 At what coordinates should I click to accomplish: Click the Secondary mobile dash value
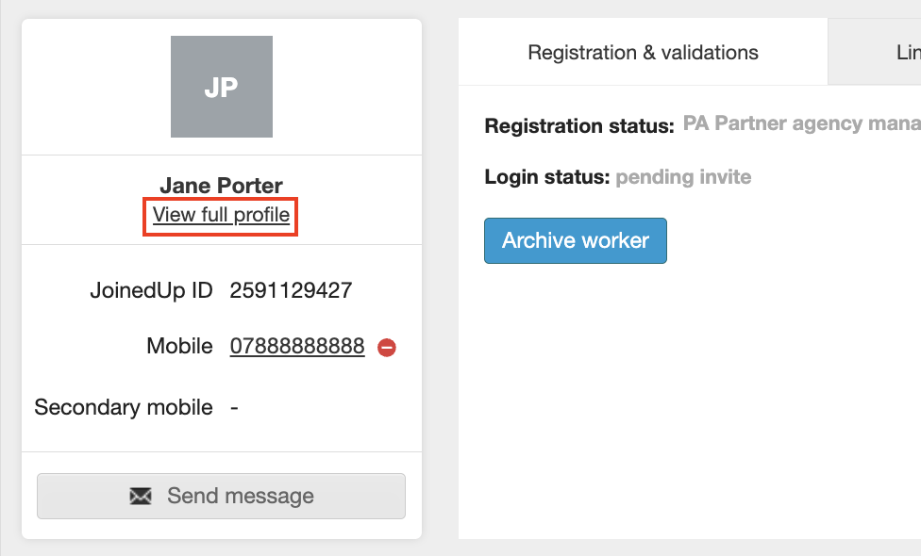(234, 408)
